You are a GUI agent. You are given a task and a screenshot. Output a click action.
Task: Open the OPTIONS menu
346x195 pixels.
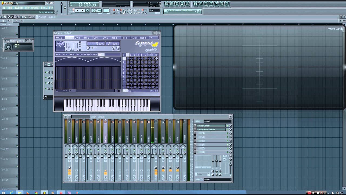pos(35,8)
